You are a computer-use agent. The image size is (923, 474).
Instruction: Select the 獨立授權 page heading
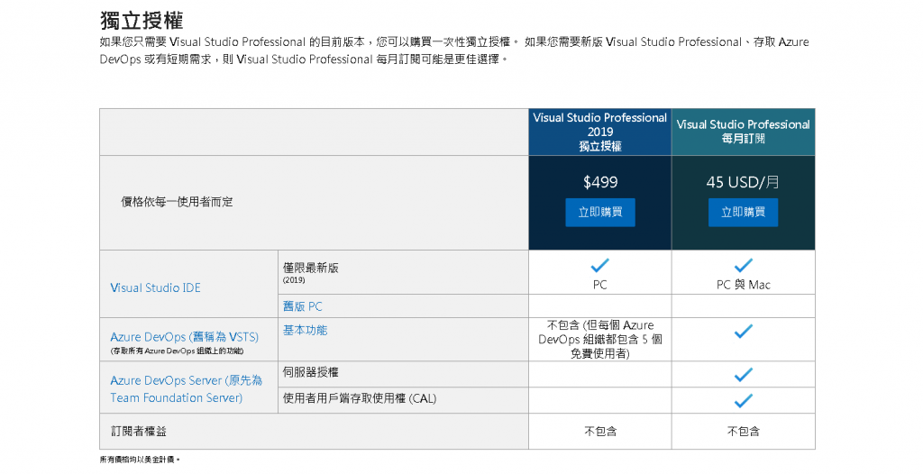tap(142, 21)
